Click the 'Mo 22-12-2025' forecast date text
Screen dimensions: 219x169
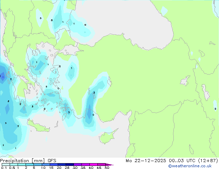(146, 161)
